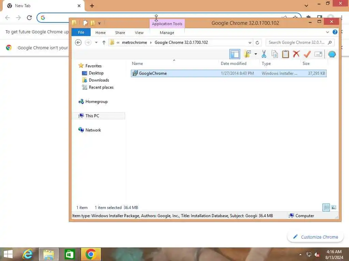Viewport: 349px width, 261px height.
Task: Click the Search Google Chrome 32.0.1 field
Action: [300, 42]
